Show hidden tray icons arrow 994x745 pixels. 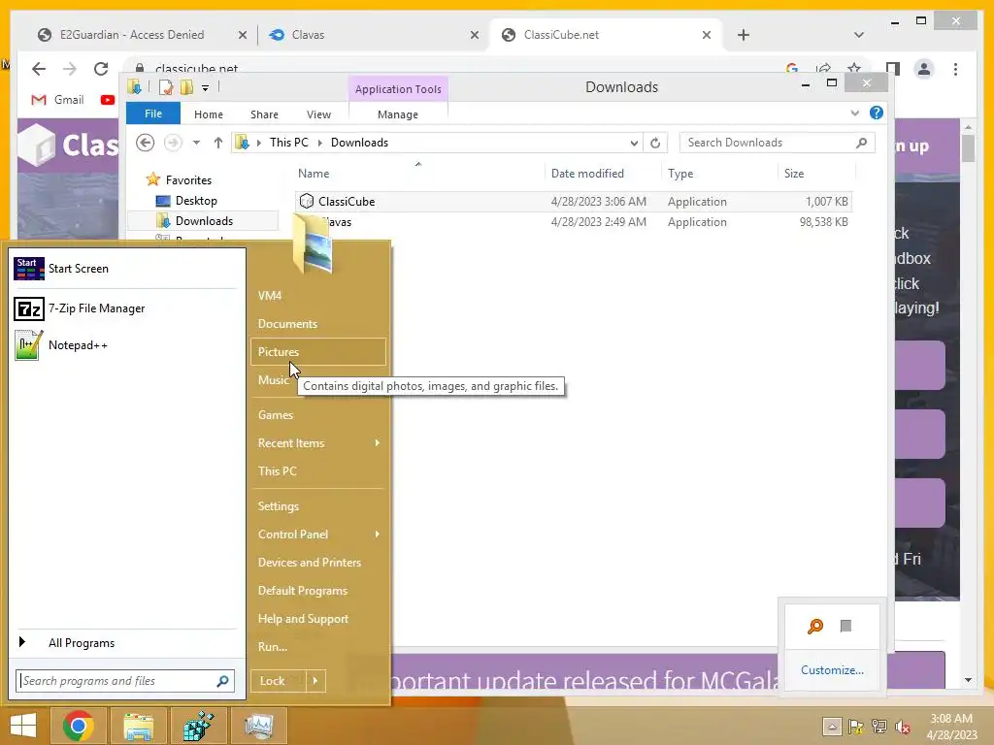(x=832, y=727)
